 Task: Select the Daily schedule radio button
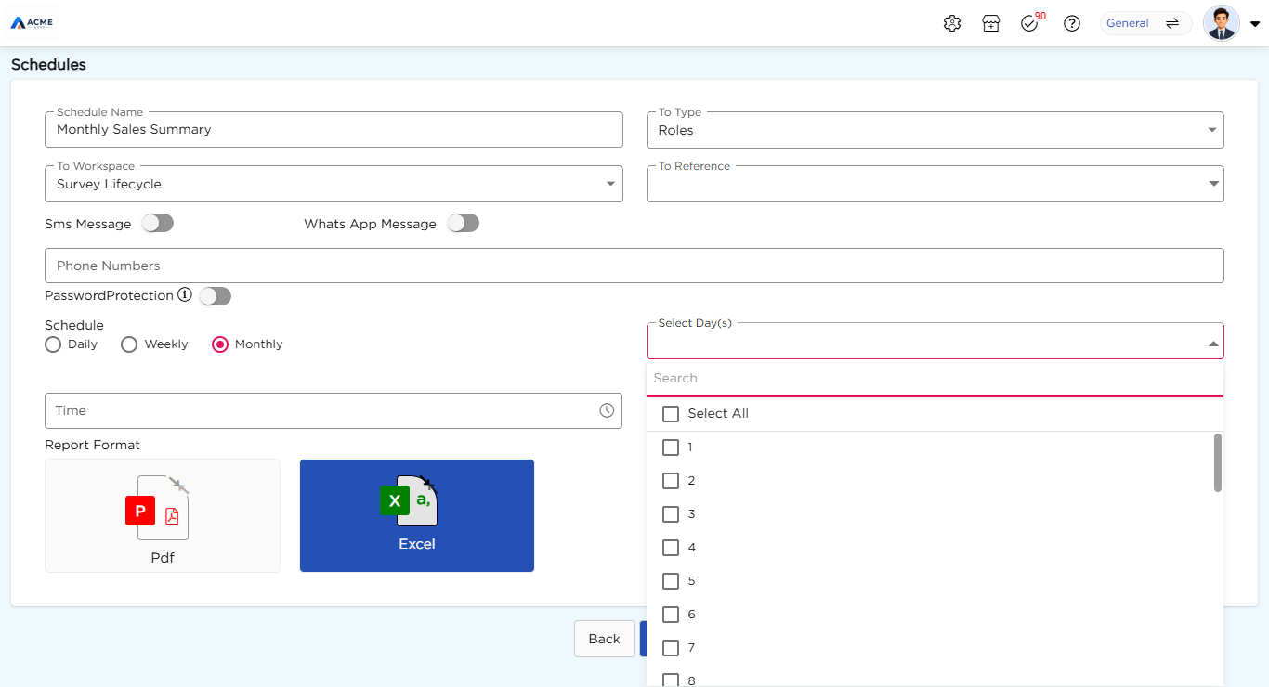[53, 344]
